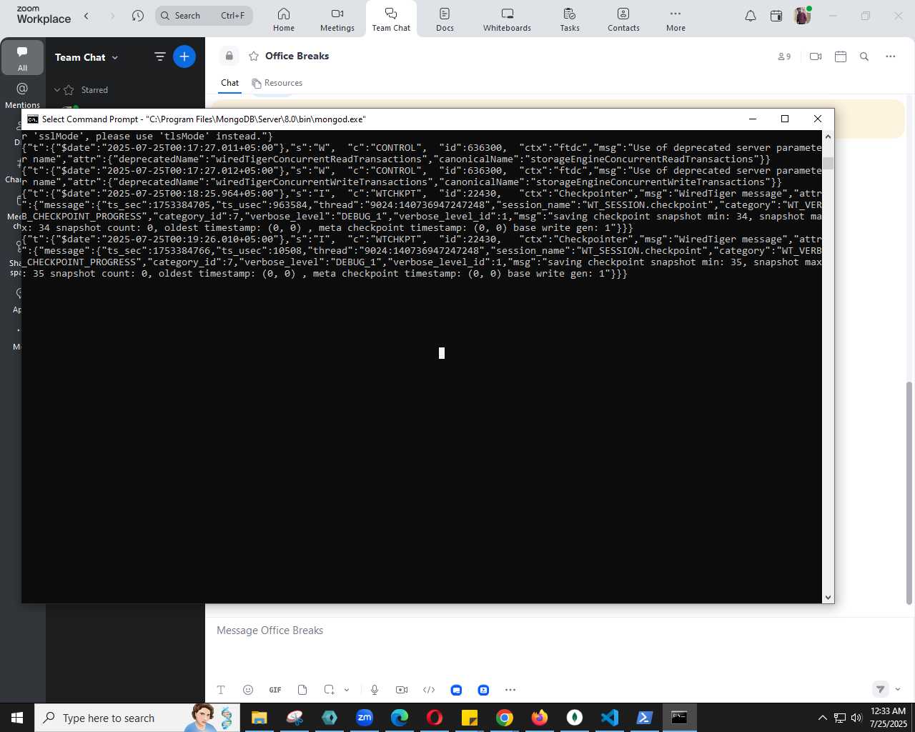The height and width of the screenshot is (732, 915).
Task: Open Google Chrome from the taskbar
Action: point(505,718)
